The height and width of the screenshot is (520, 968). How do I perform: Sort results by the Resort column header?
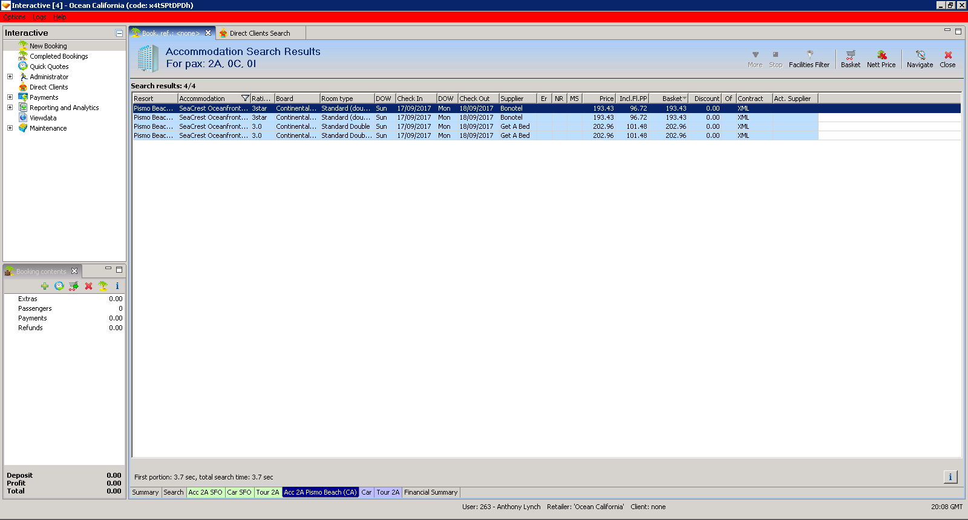(x=155, y=99)
